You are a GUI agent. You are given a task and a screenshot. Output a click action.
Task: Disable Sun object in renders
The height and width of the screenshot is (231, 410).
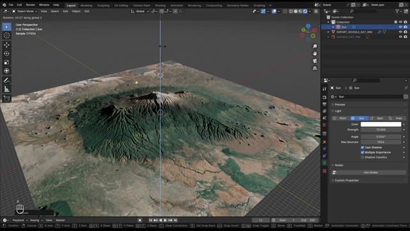tap(406, 27)
